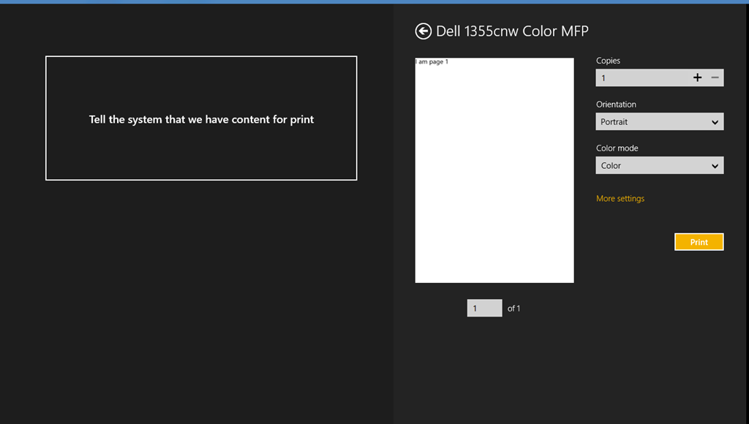Click the Dell 1355cnw Color MFP title
Image resolution: width=749 pixels, height=424 pixels.
pos(512,31)
